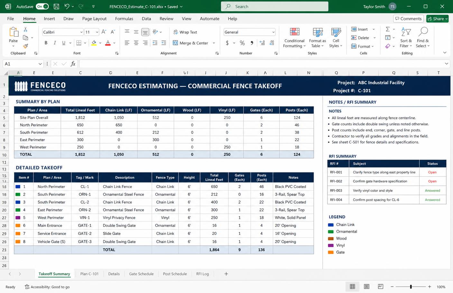Toggle AutoSave switch off
453x293 pixels.
click(42, 6)
